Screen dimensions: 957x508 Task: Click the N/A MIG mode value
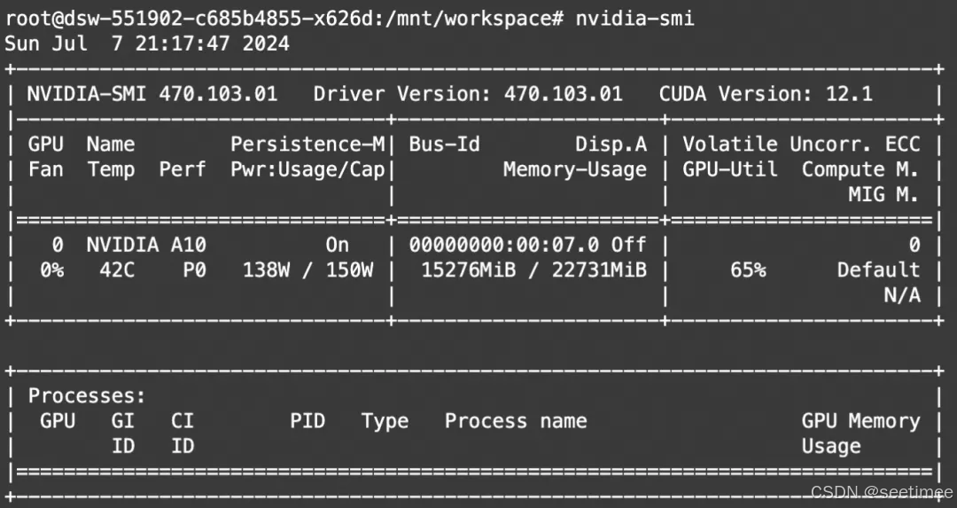point(902,295)
